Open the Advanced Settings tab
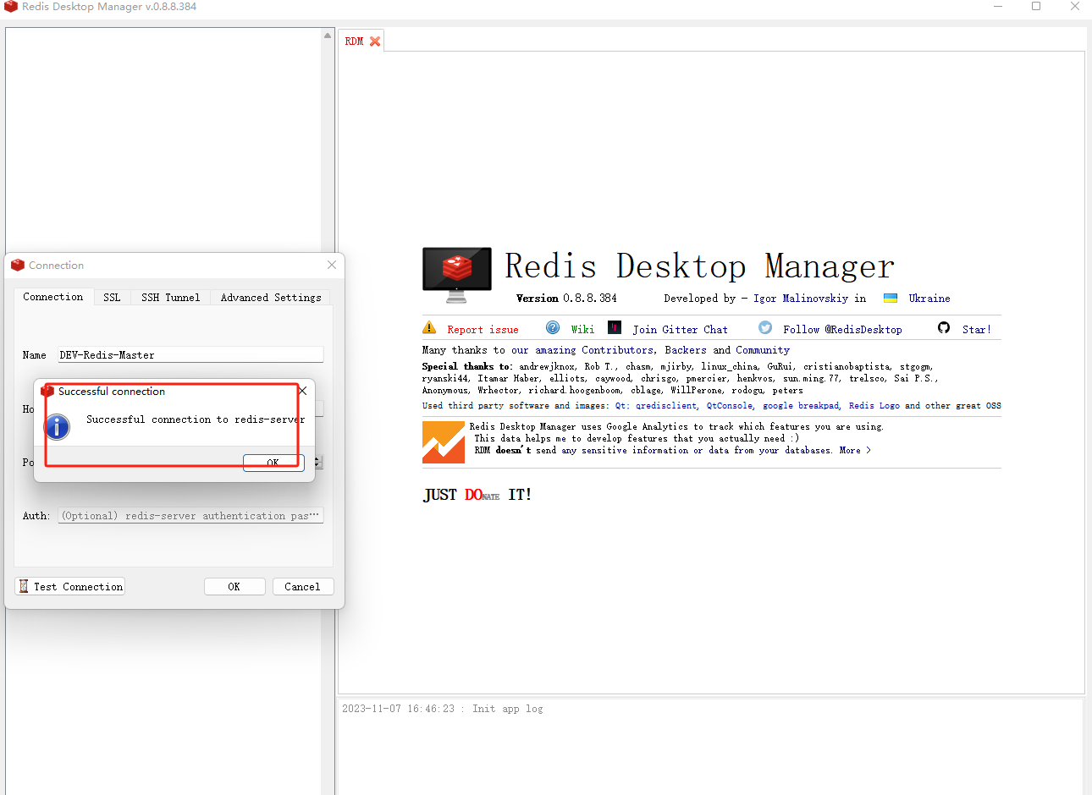1092x795 pixels. 270,297
